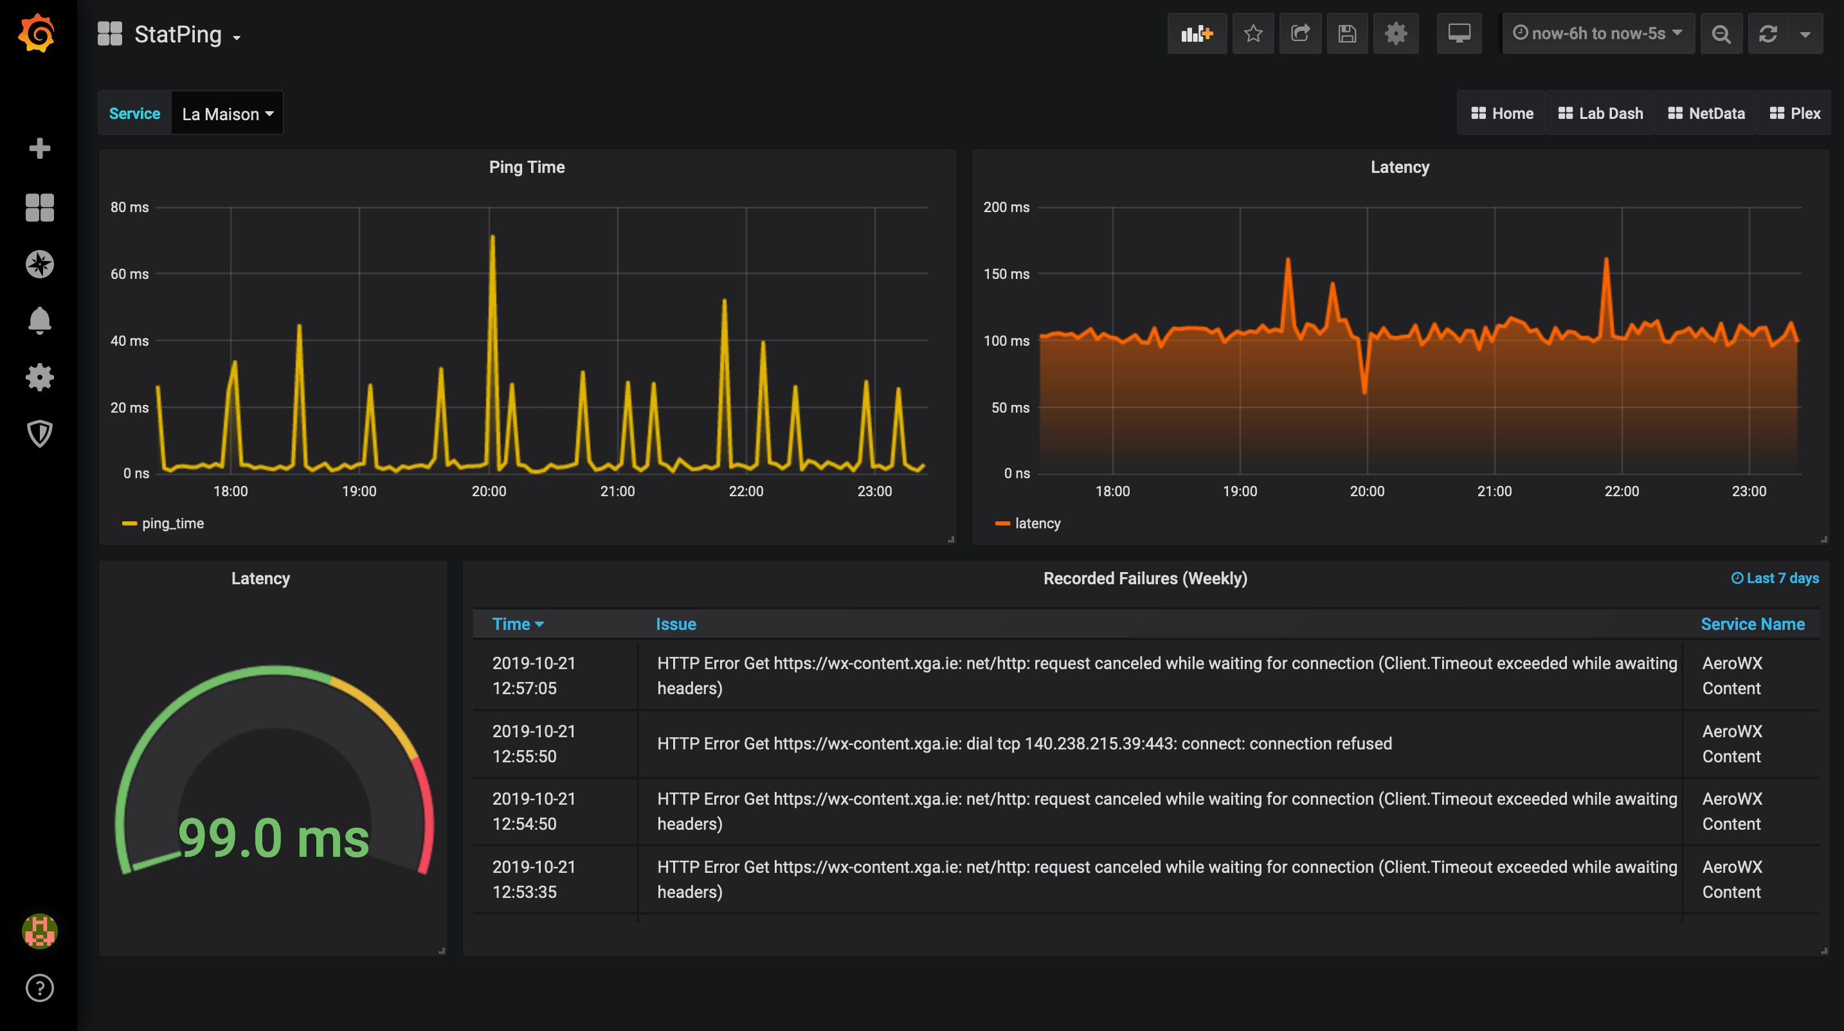Refresh the dashboard now
This screenshot has width=1844, height=1031.
coord(1767,33)
